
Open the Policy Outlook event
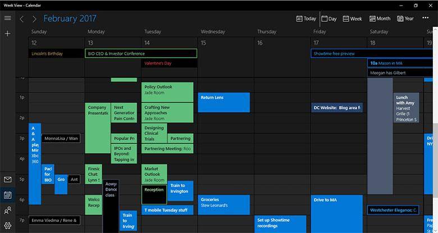[x=167, y=92]
